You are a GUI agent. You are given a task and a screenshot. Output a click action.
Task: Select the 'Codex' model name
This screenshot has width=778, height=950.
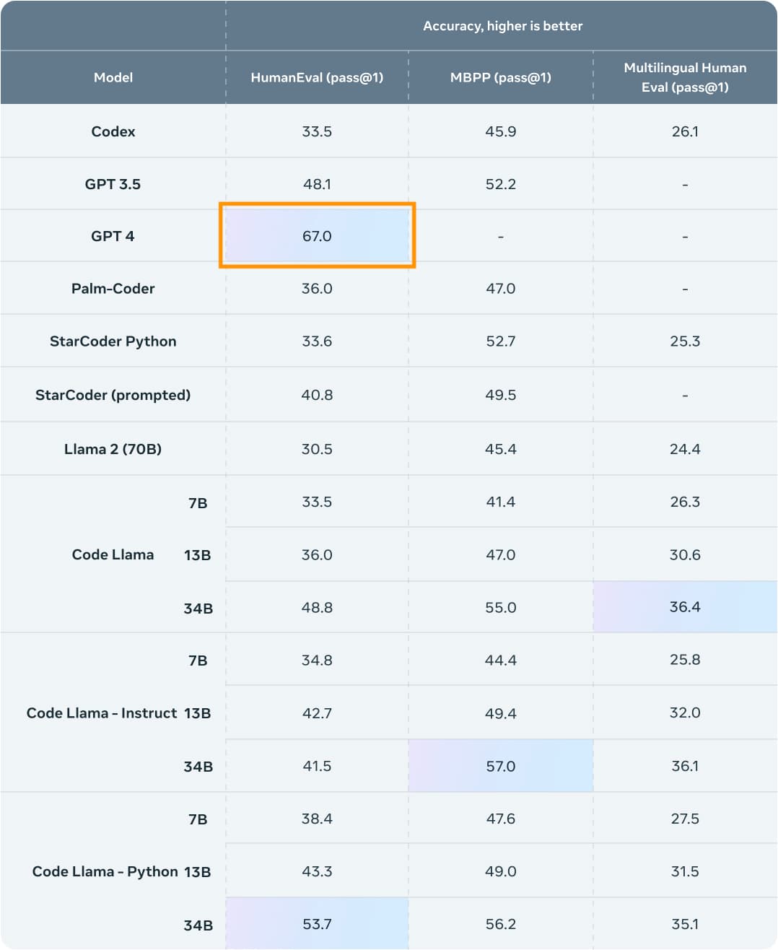tap(113, 131)
